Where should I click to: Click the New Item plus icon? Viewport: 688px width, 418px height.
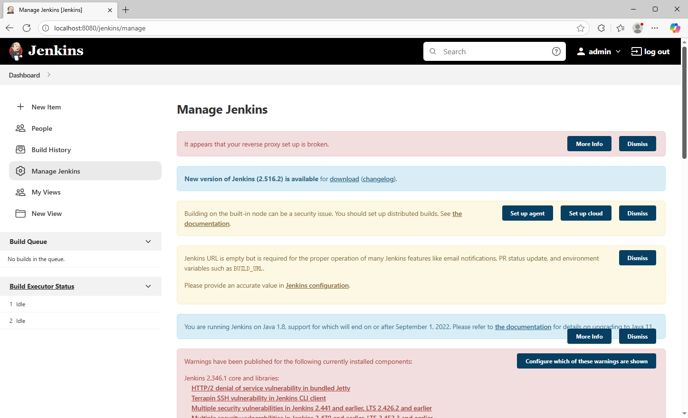20,107
